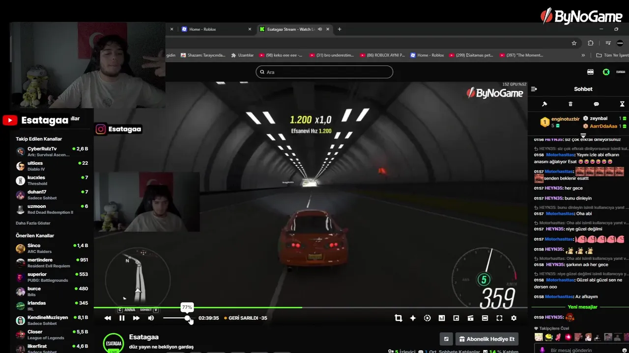This screenshot has width=629, height=353.
Task: Open the gavel moderation icon in chat
Action: [x=544, y=104]
